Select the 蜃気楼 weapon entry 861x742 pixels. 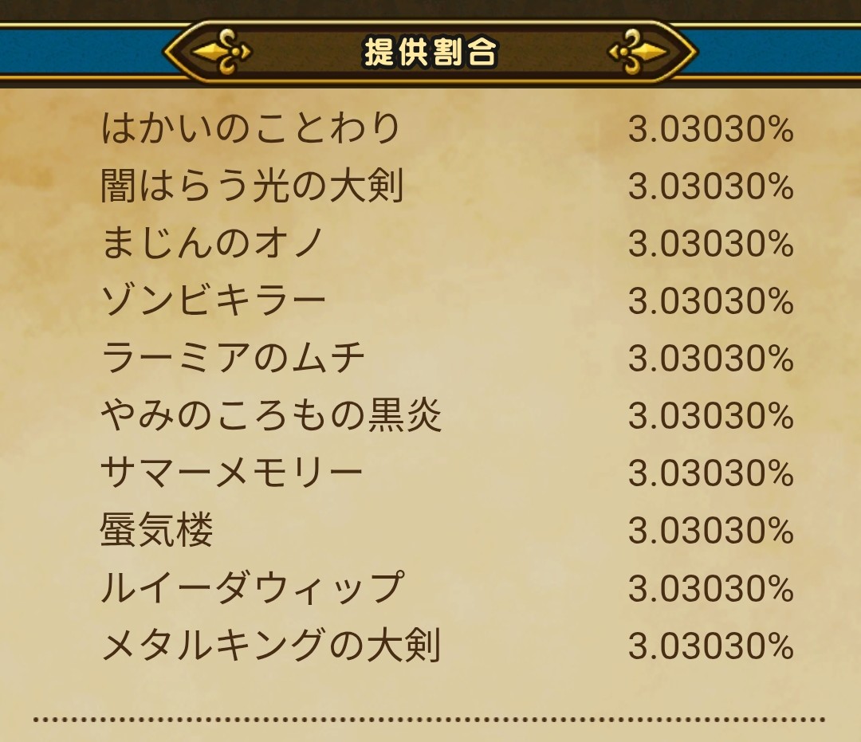(157, 532)
